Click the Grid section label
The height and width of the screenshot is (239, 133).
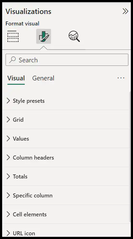tap(18, 120)
